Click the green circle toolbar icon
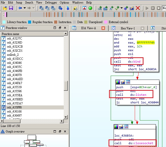Screen dimensions: 166x147 click(90, 8)
